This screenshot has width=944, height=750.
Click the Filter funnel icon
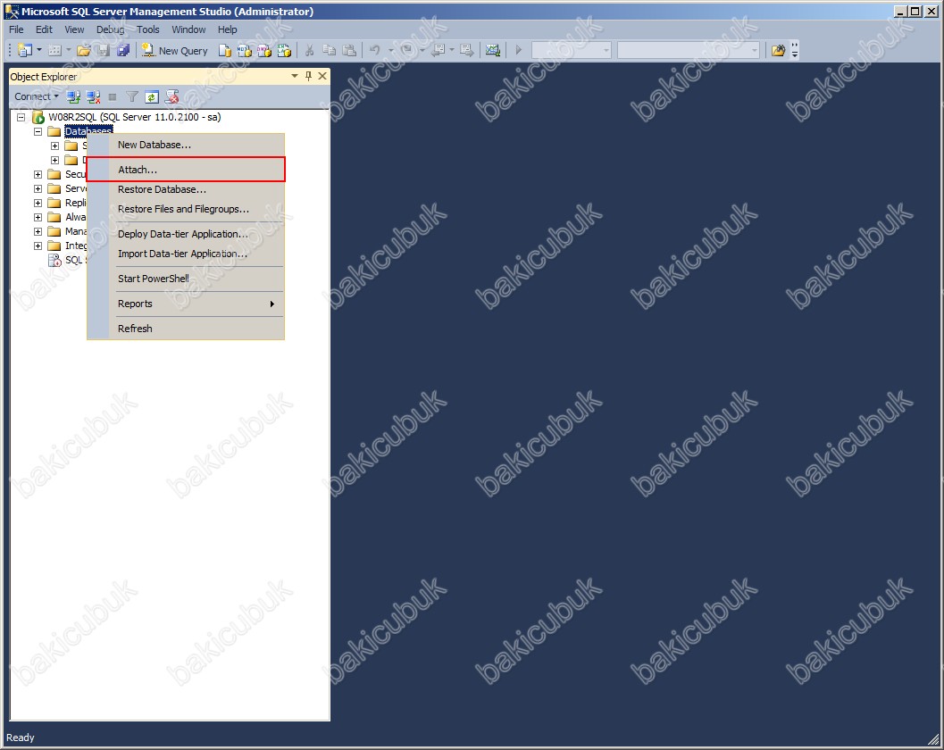coord(132,96)
